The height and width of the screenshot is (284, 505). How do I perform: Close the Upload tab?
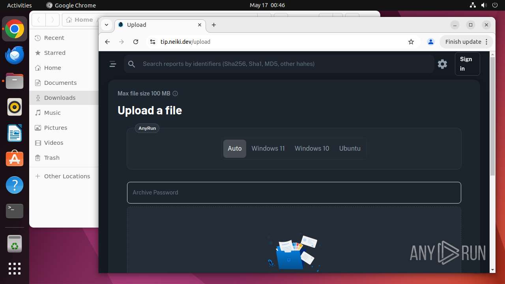coord(200,25)
